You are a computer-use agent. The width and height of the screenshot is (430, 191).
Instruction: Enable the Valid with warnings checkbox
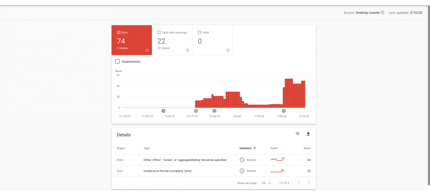coord(159,32)
